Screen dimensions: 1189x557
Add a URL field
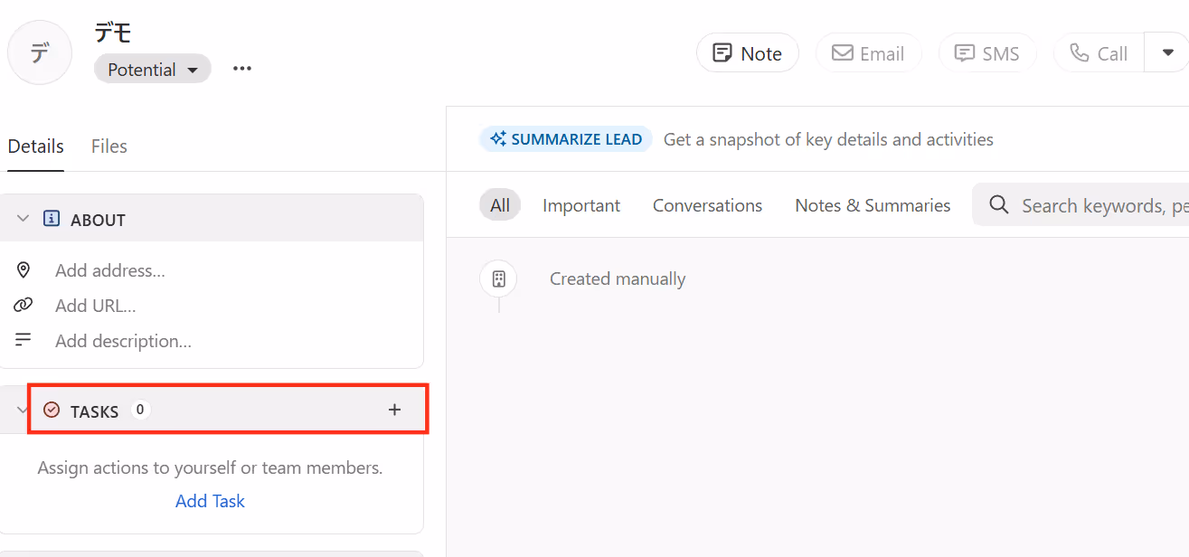96,306
